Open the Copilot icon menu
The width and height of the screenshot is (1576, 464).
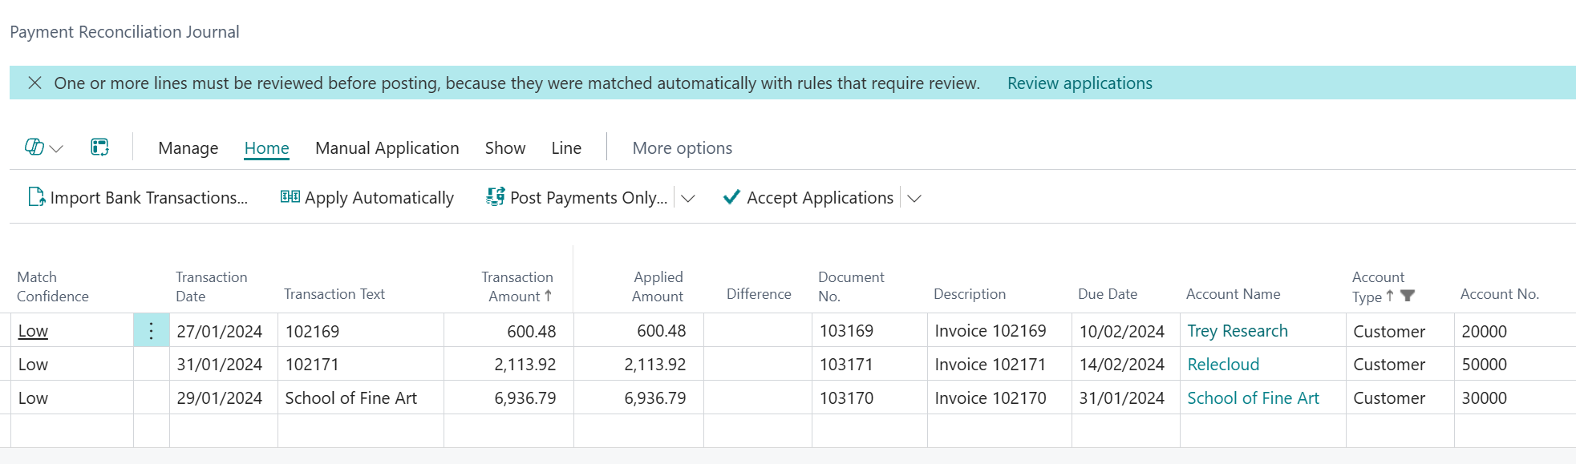tap(34, 147)
